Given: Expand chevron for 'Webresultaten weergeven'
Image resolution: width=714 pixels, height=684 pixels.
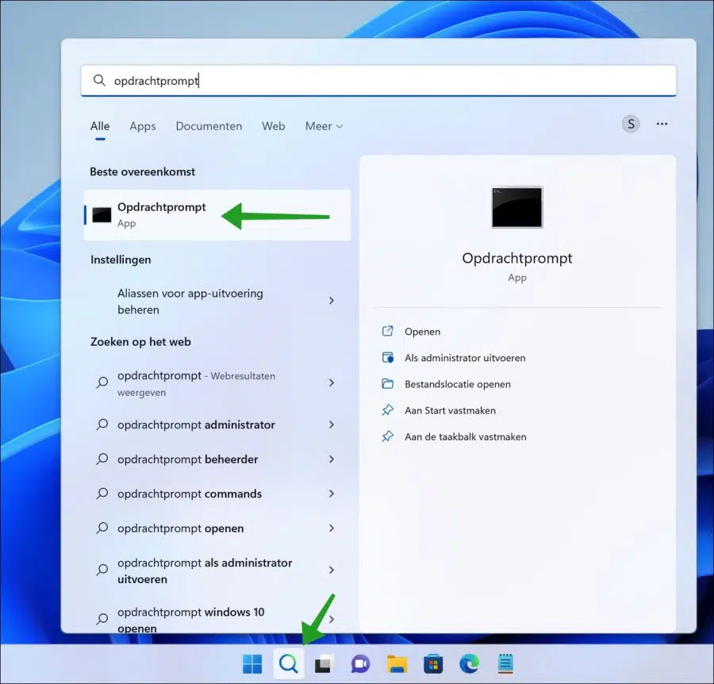Looking at the screenshot, I should [x=332, y=382].
